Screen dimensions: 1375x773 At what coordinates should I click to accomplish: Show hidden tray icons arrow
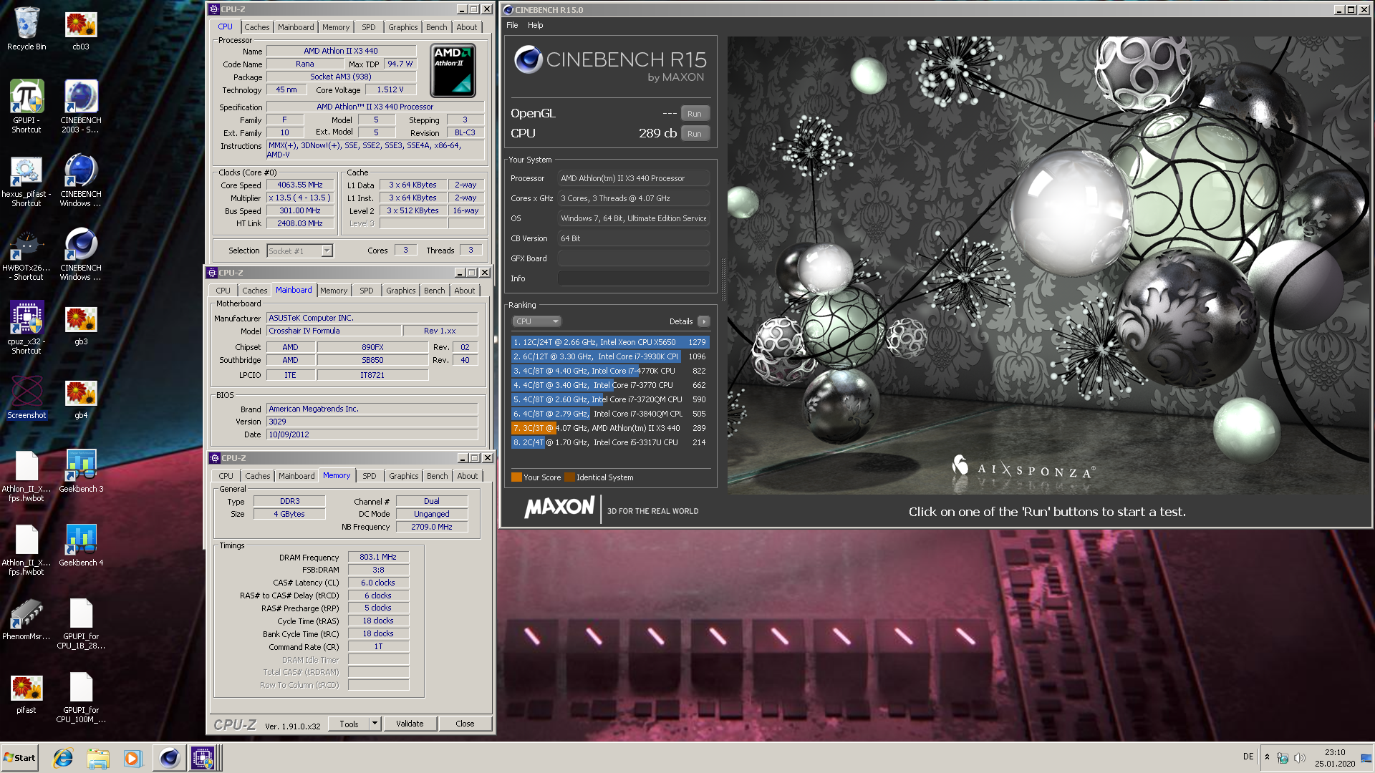[1267, 757]
